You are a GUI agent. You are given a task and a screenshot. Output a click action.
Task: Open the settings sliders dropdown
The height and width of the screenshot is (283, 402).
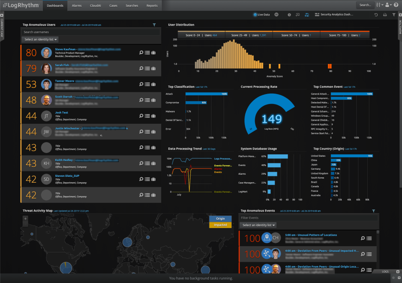tap(379, 5)
